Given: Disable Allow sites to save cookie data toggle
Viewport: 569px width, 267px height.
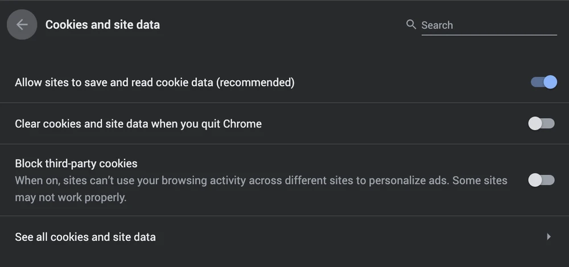Looking at the screenshot, I should pyautogui.click(x=543, y=82).
